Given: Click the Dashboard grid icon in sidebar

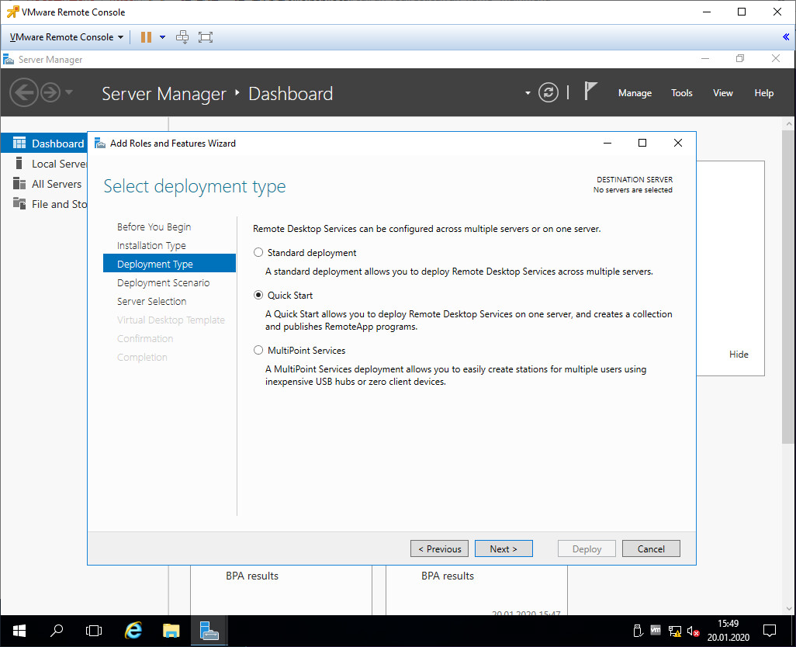Looking at the screenshot, I should (19, 143).
